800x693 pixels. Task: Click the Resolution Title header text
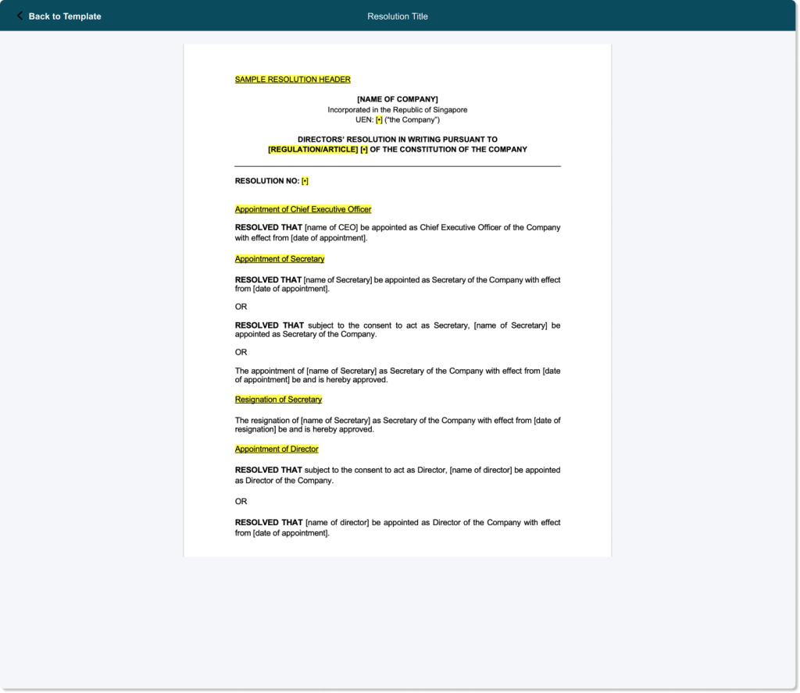point(398,16)
